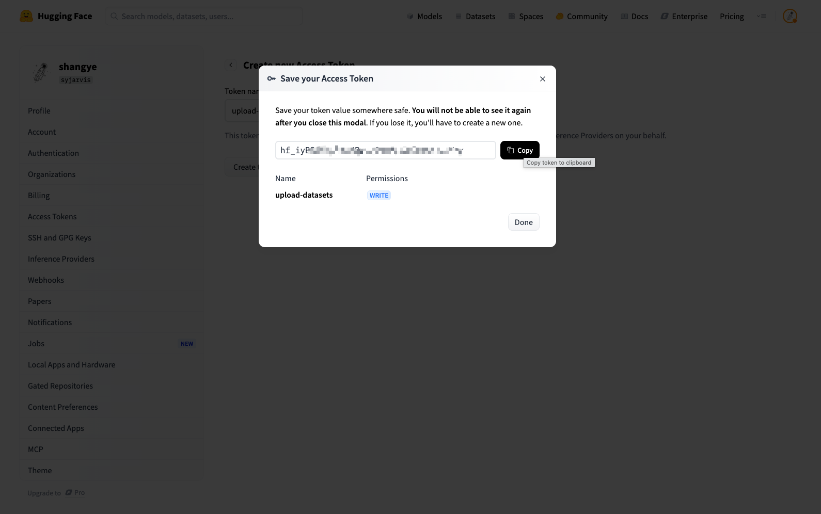Click the NEW badge beside Jobs
The width and height of the screenshot is (821, 514).
pos(187,344)
